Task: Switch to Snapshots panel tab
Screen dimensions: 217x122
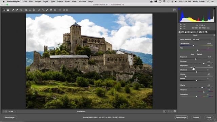Action: (x=206, y=32)
